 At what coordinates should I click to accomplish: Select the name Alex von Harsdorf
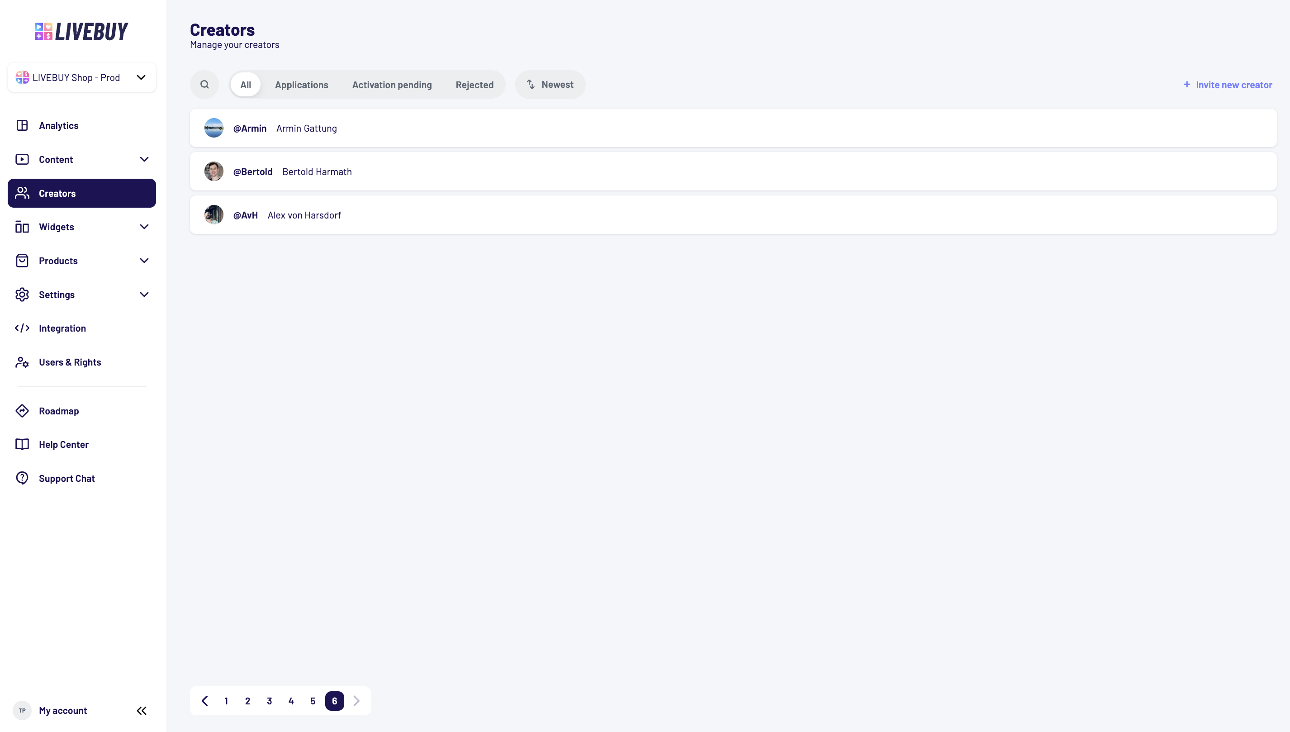(304, 215)
